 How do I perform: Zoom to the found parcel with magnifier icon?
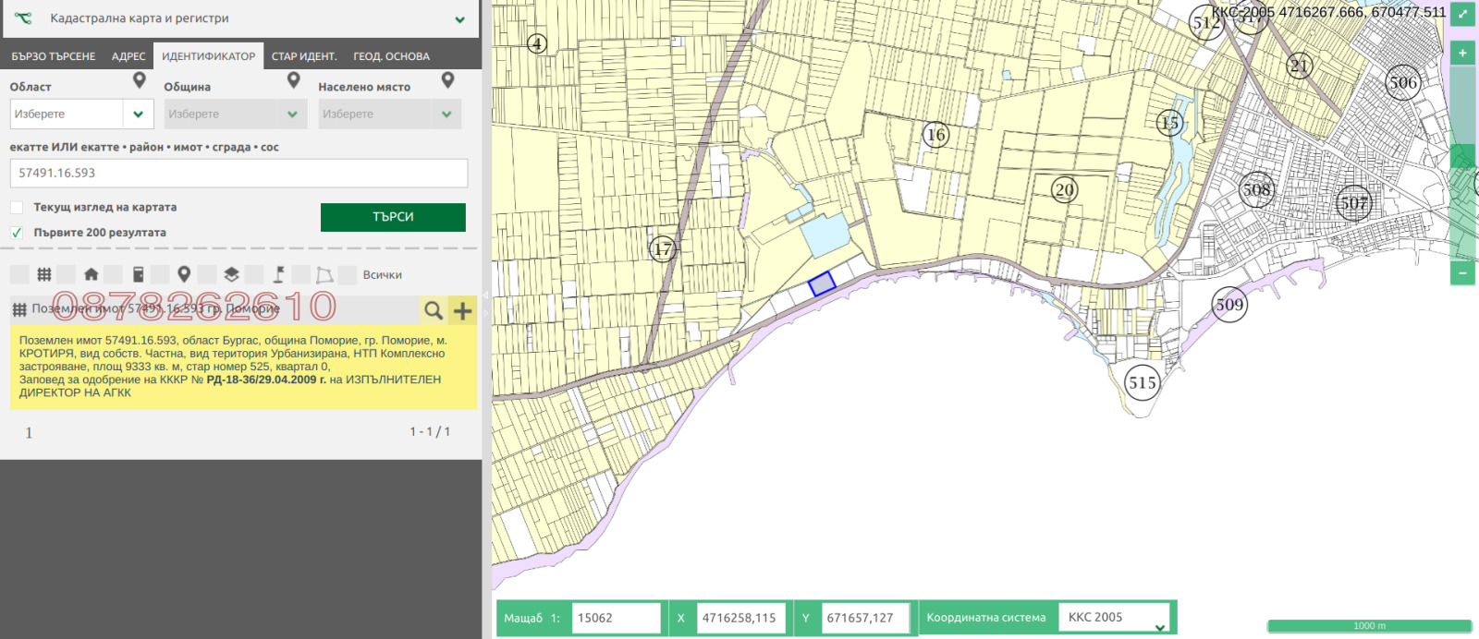tap(433, 310)
